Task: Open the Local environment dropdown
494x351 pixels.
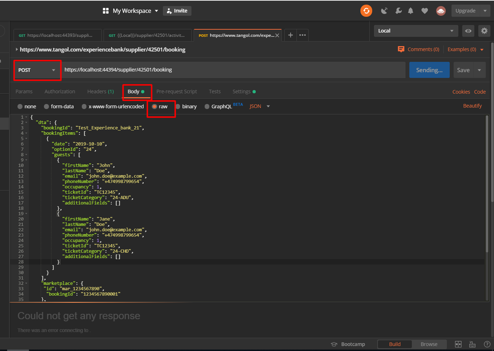Action: [x=416, y=31]
